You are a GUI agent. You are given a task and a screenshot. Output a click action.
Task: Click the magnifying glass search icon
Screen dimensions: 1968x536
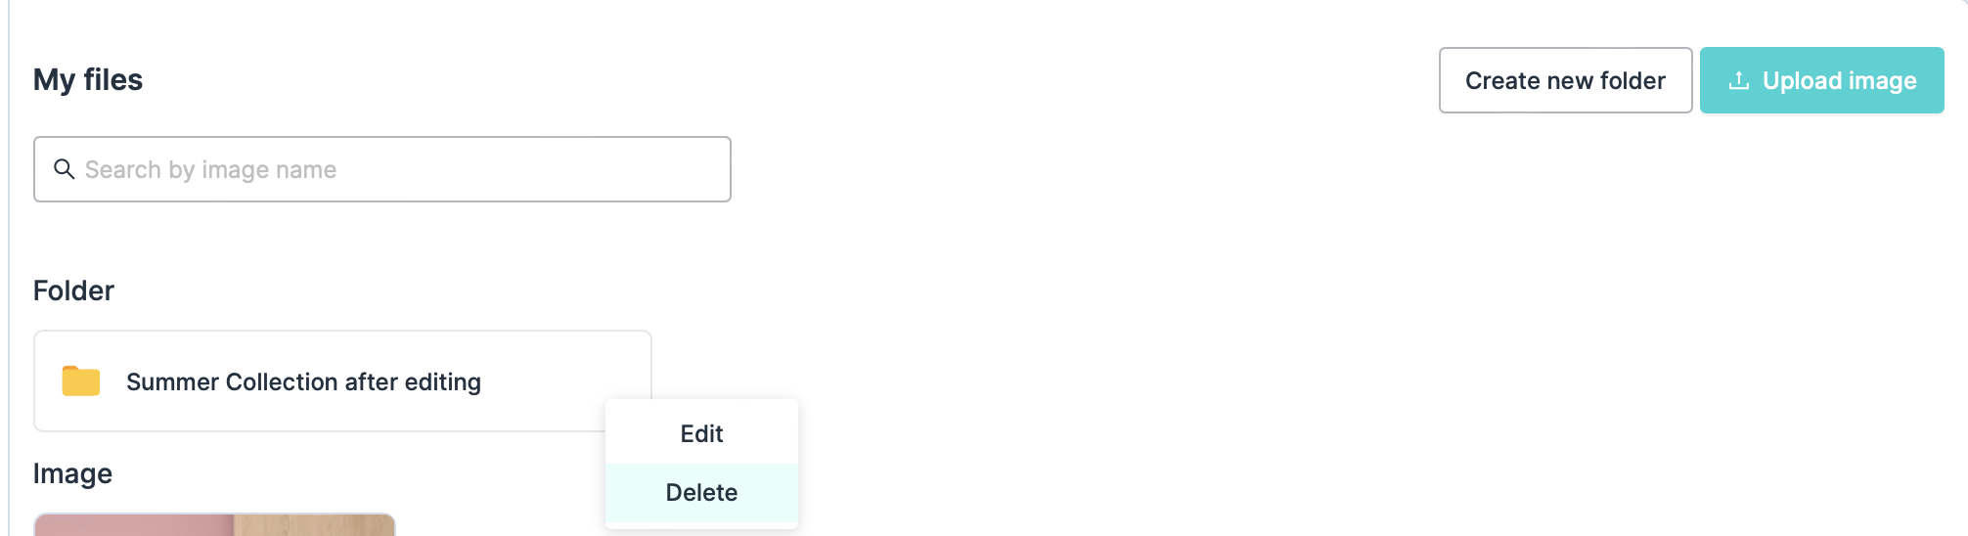[65, 169]
